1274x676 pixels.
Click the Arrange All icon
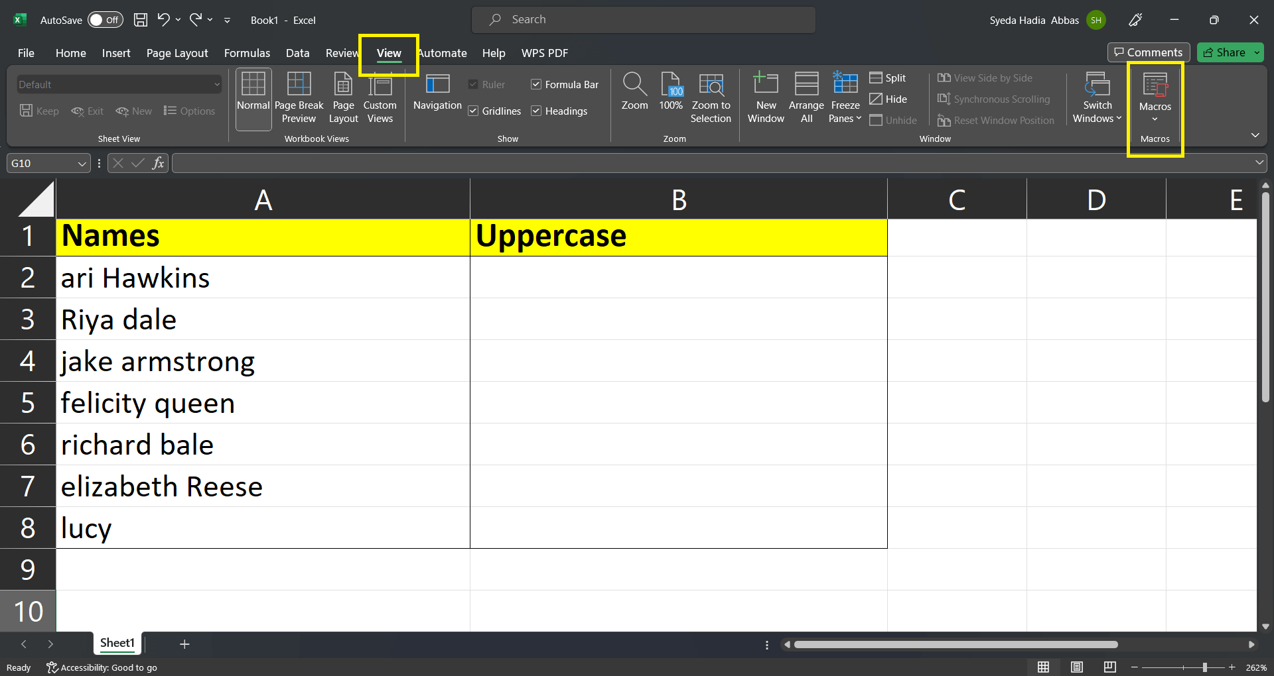pos(806,85)
